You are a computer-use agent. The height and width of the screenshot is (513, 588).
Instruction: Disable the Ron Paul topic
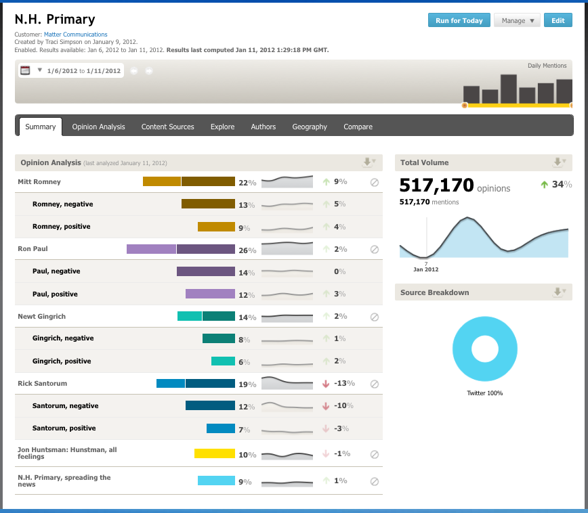point(374,249)
